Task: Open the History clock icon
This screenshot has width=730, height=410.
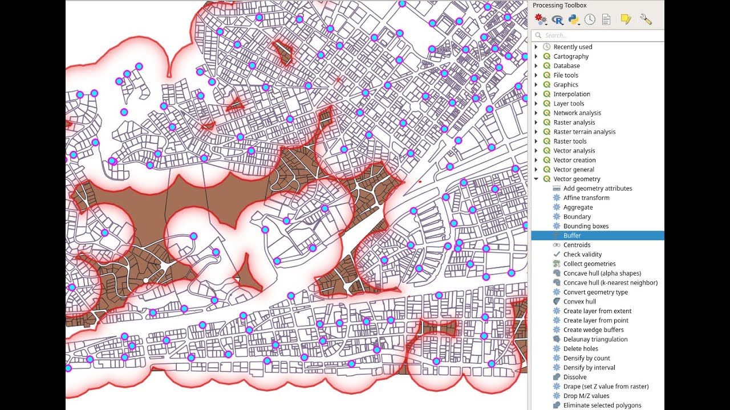Action: (590, 19)
